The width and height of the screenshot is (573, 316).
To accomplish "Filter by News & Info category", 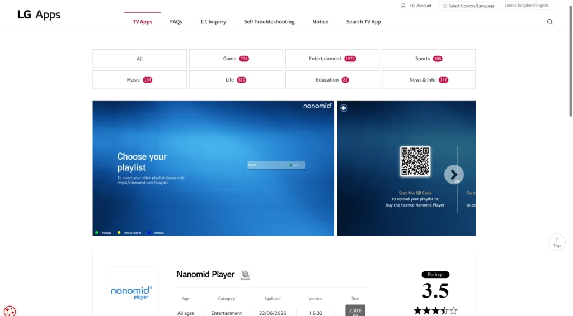I will [x=429, y=79].
